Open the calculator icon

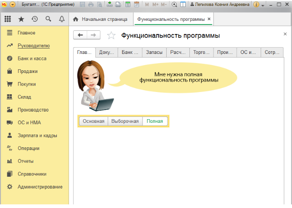coord(128,4)
